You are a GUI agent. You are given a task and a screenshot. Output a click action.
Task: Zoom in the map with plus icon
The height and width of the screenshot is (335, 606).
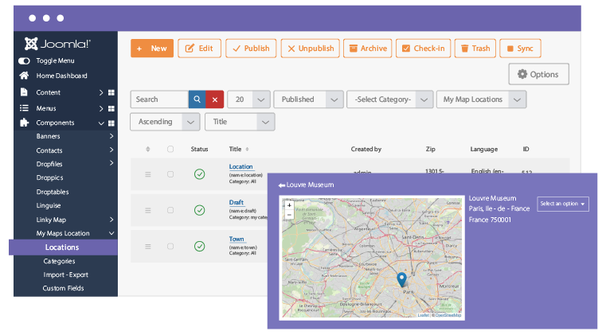point(288,206)
